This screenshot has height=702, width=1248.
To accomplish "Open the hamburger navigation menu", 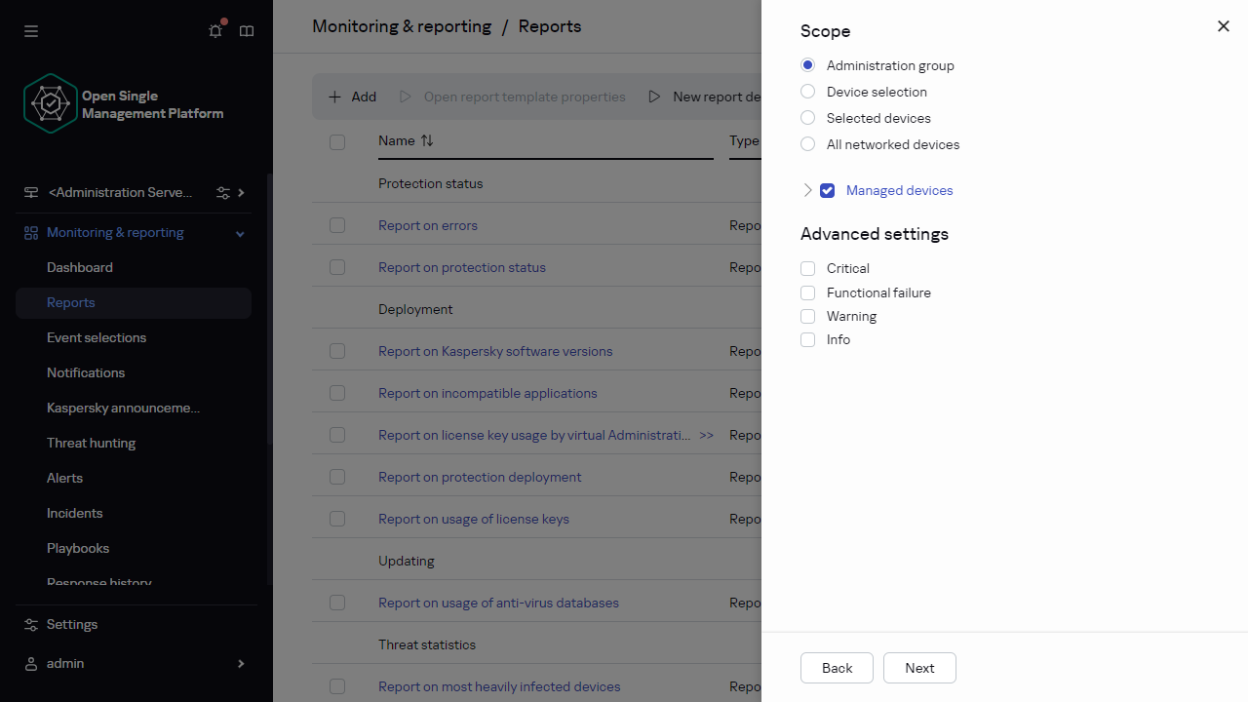I will 31,31.
